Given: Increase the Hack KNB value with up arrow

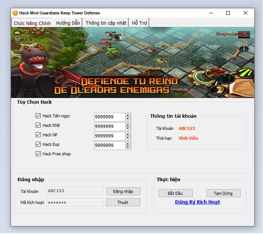Looking at the screenshot, I should [128, 125].
